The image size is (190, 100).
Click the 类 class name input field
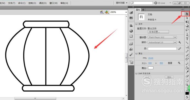(x=162, y=49)
